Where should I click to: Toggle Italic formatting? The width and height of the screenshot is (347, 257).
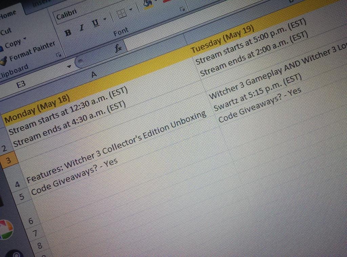click(x=82, y=28)
